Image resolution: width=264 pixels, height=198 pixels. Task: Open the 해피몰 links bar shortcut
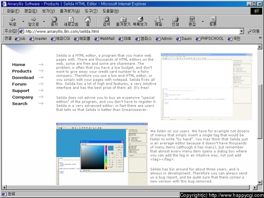(x=82, y=39)
